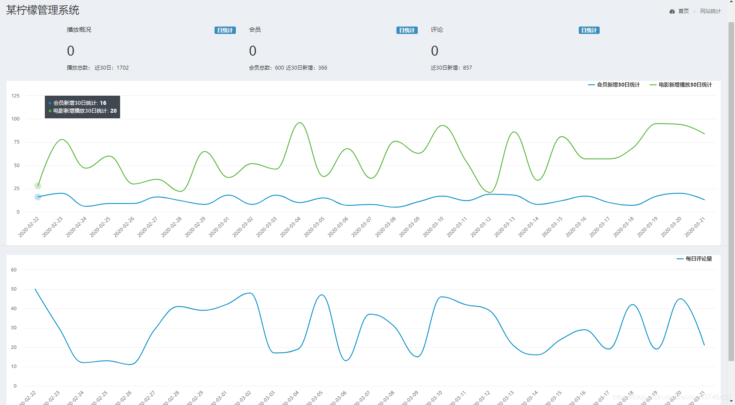Click the vertical page scrollbar thumb

(731, 191)
